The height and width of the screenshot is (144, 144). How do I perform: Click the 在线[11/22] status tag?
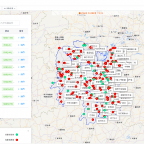click(x=8, y=38)
